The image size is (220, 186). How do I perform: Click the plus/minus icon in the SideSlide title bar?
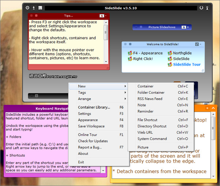pyautogui.click(x=34, y=8)
